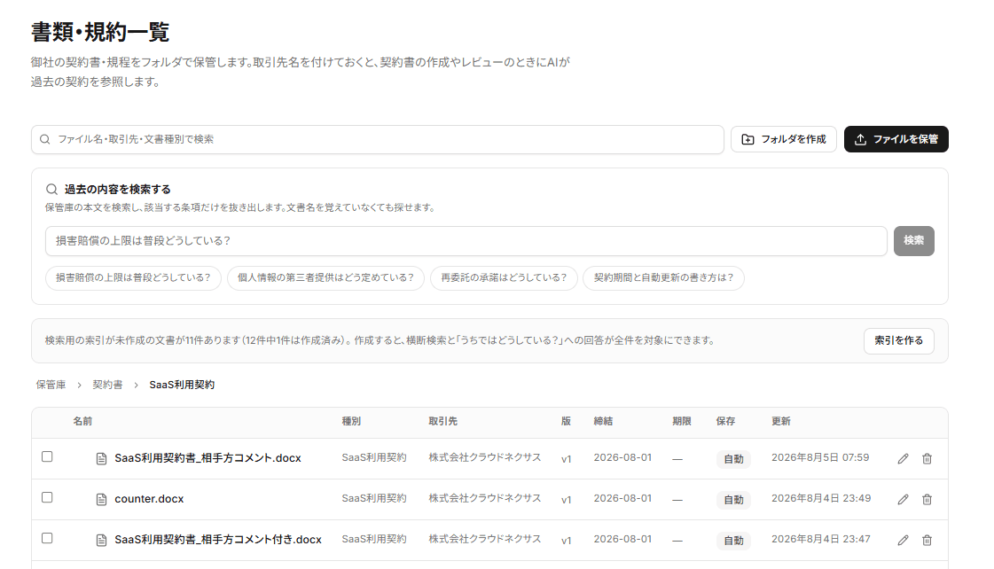Click the file icon beside SaaS利用契約書_相手方コメント付き.docx
Image resolution: width=994 pixels, height=569 pixels.
pos(101,540)
